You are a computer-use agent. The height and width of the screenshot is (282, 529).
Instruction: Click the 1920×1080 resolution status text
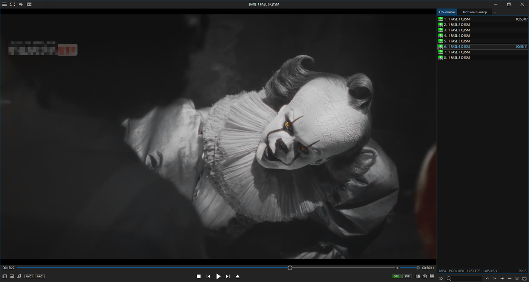point(456,271)
